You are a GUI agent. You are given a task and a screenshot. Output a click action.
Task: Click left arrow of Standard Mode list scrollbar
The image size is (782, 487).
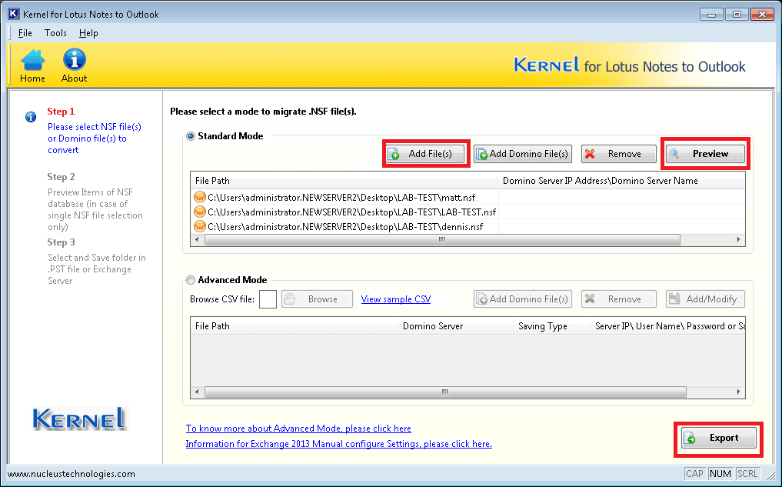tap(197, 239)
